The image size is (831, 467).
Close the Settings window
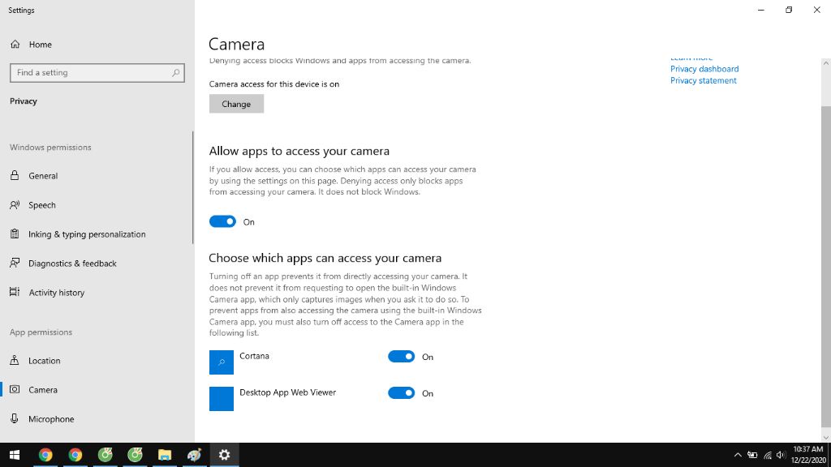pyautogui.click(x=816, y=10)
